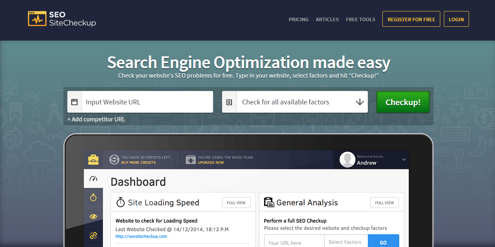
Task: Click the Your URL here field
Action: 294,241
